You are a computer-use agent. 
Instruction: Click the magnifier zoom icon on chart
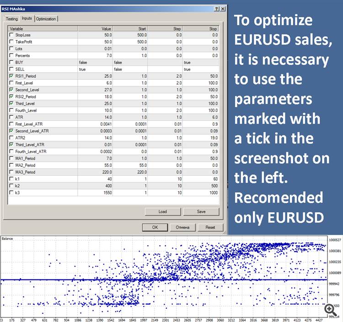pyautogui.click(x=330, y=310)
